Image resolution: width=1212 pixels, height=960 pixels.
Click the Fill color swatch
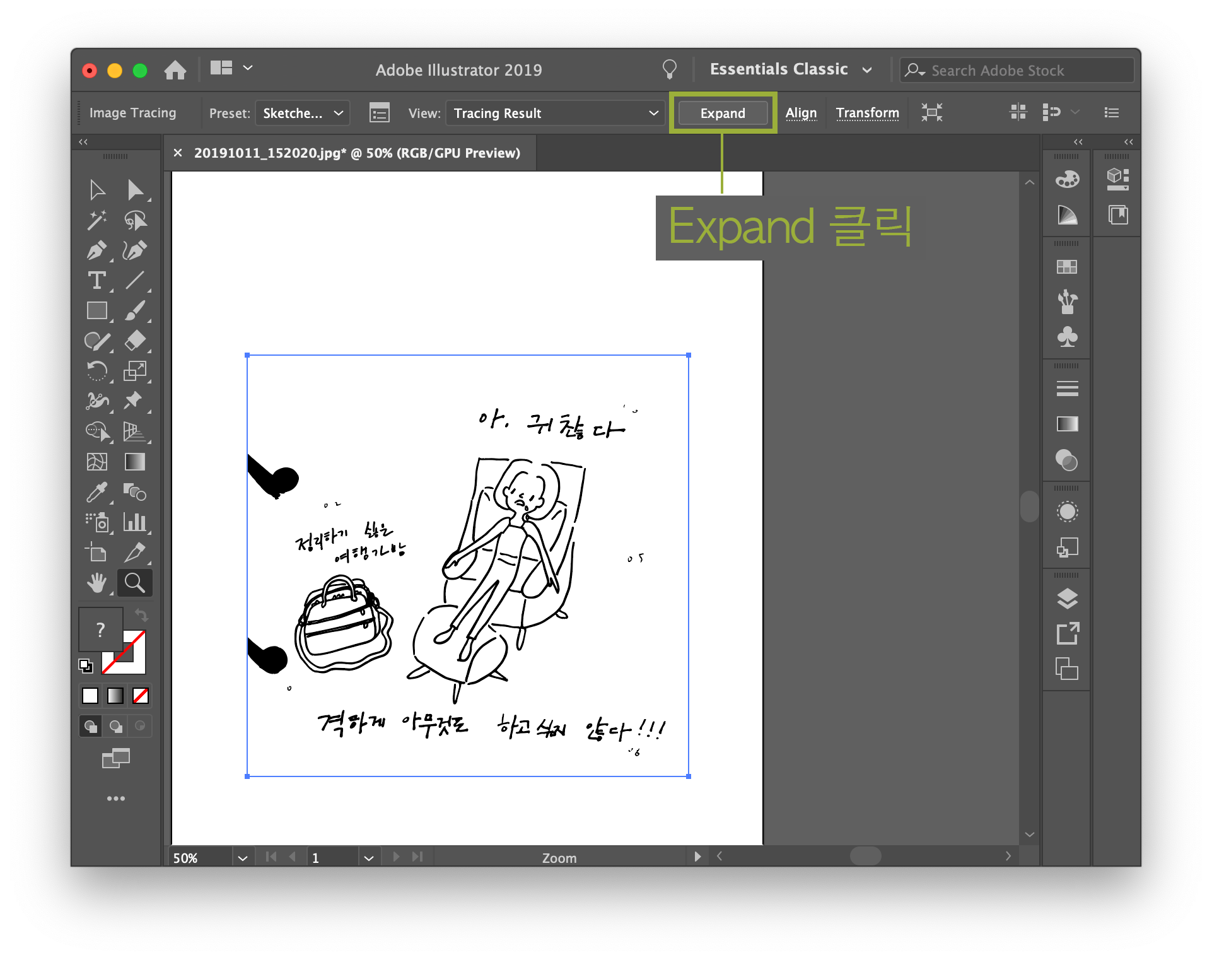[x=100, y=629]
